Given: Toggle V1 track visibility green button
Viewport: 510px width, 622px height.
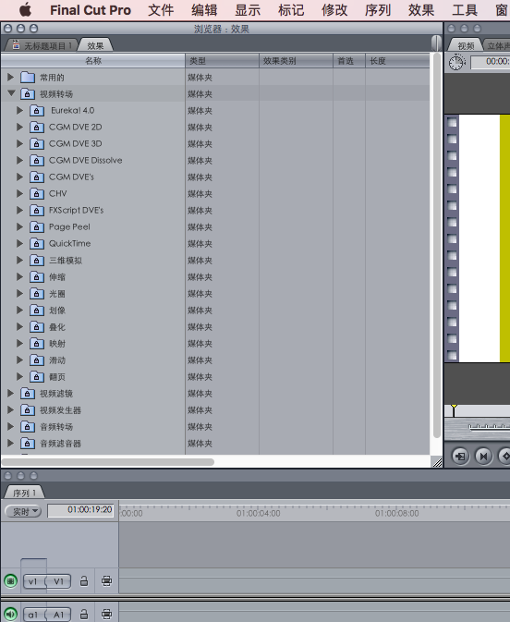Looking at the screenshot, I should click(11, 581).
